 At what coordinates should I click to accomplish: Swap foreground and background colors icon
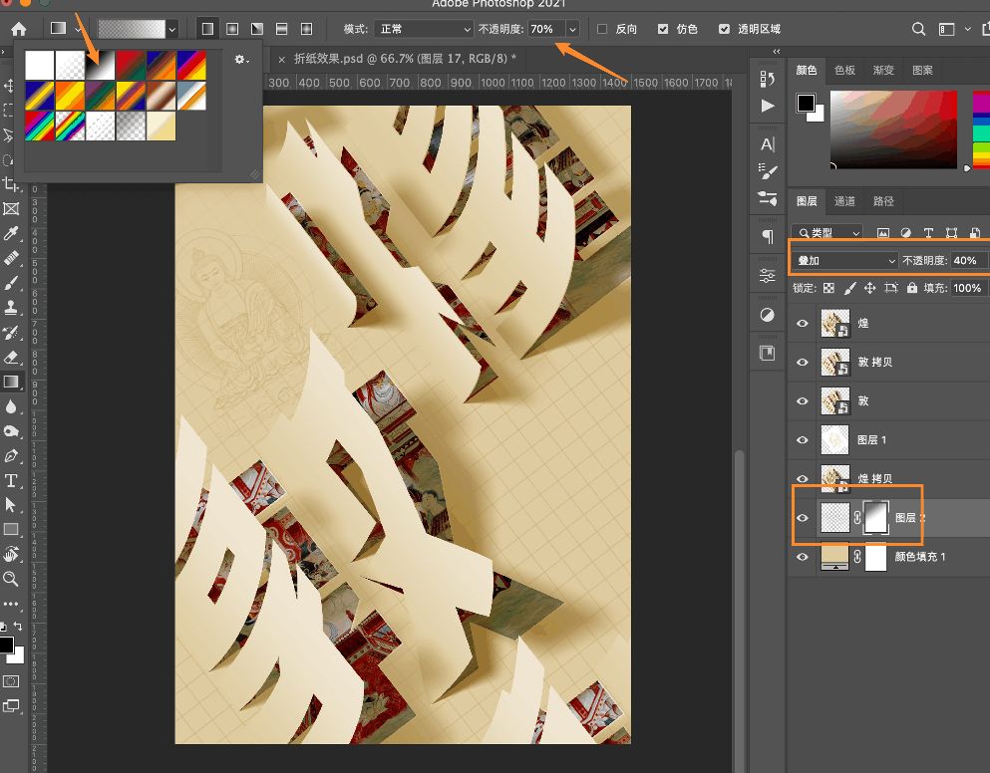(18, 627)
